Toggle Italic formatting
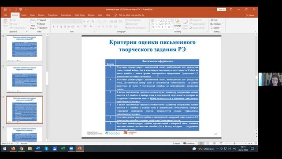This screenshot has width=282, height=159. pos(57,26)
